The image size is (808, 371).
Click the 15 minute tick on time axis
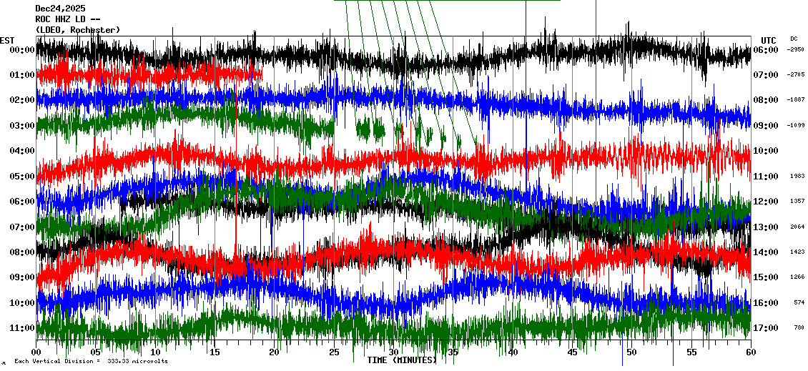point(215,352)
